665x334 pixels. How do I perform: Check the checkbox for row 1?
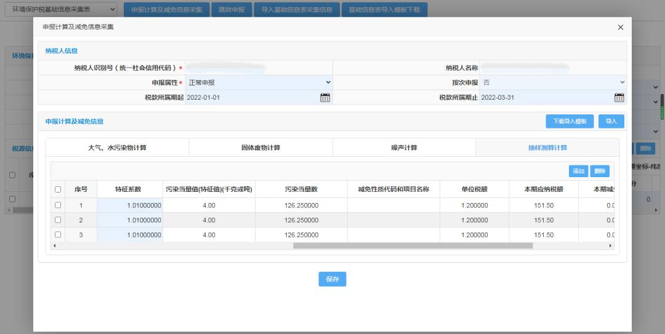58,205
